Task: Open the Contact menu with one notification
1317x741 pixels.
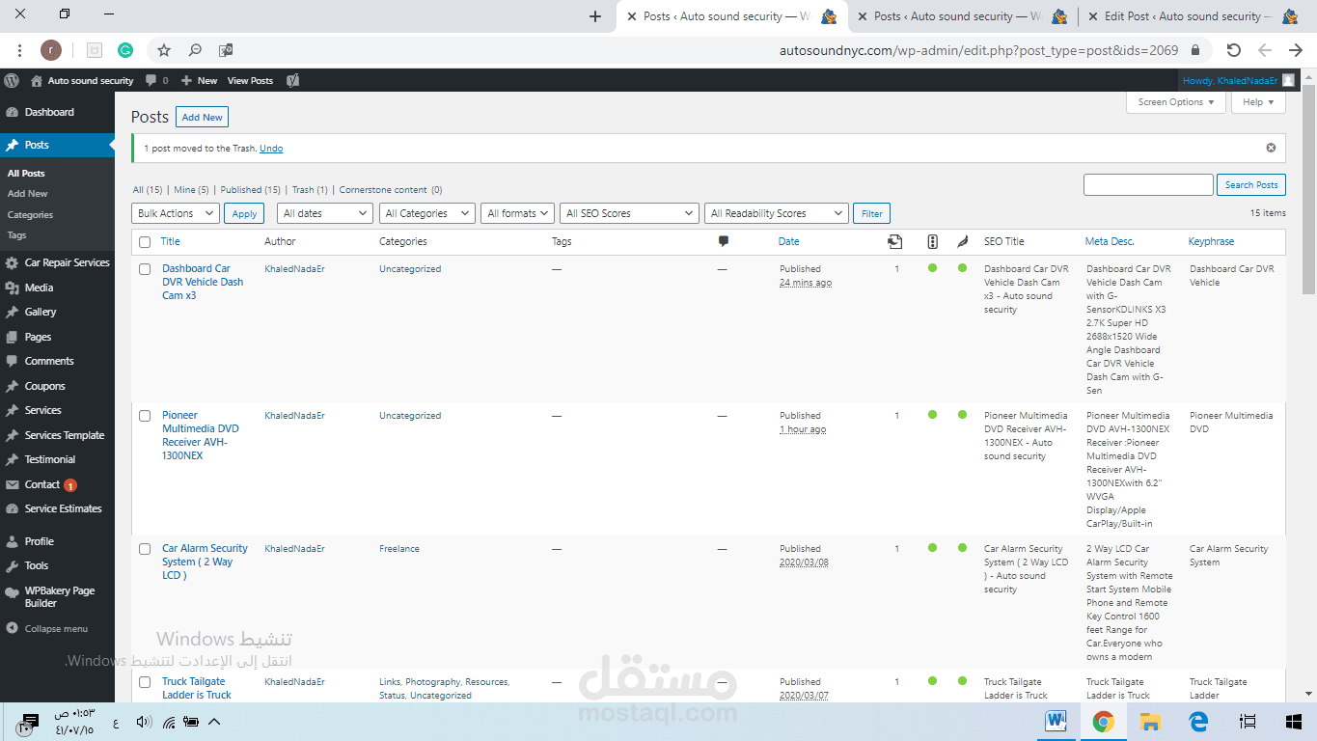Action: 58,484
